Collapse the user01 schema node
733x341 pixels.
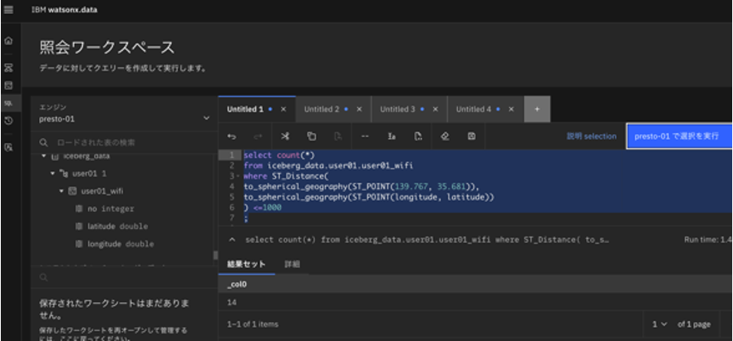(x=53, y=174)
